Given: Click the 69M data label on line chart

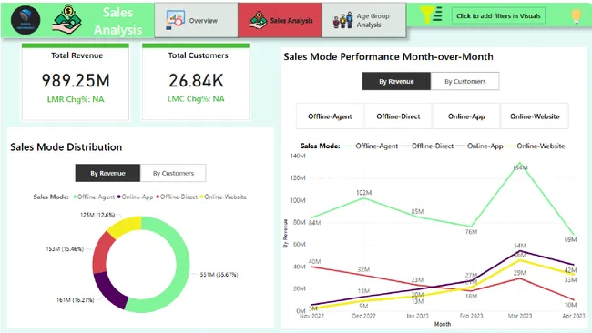Looking at the screenshot, I should [x=570, y=239].
